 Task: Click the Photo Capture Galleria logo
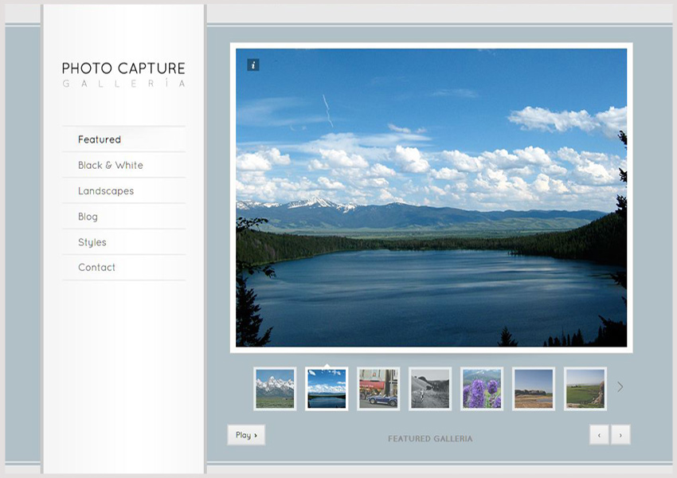click(x=123, y=74)
